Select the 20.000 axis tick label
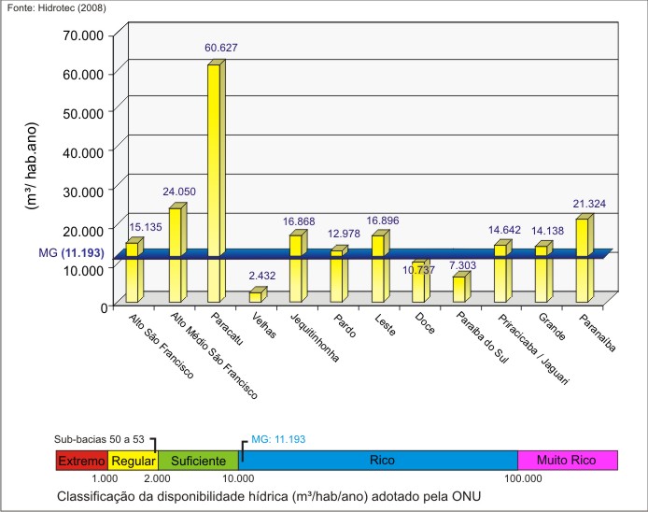Screen dimensions: 648x512 coord(83,231)
